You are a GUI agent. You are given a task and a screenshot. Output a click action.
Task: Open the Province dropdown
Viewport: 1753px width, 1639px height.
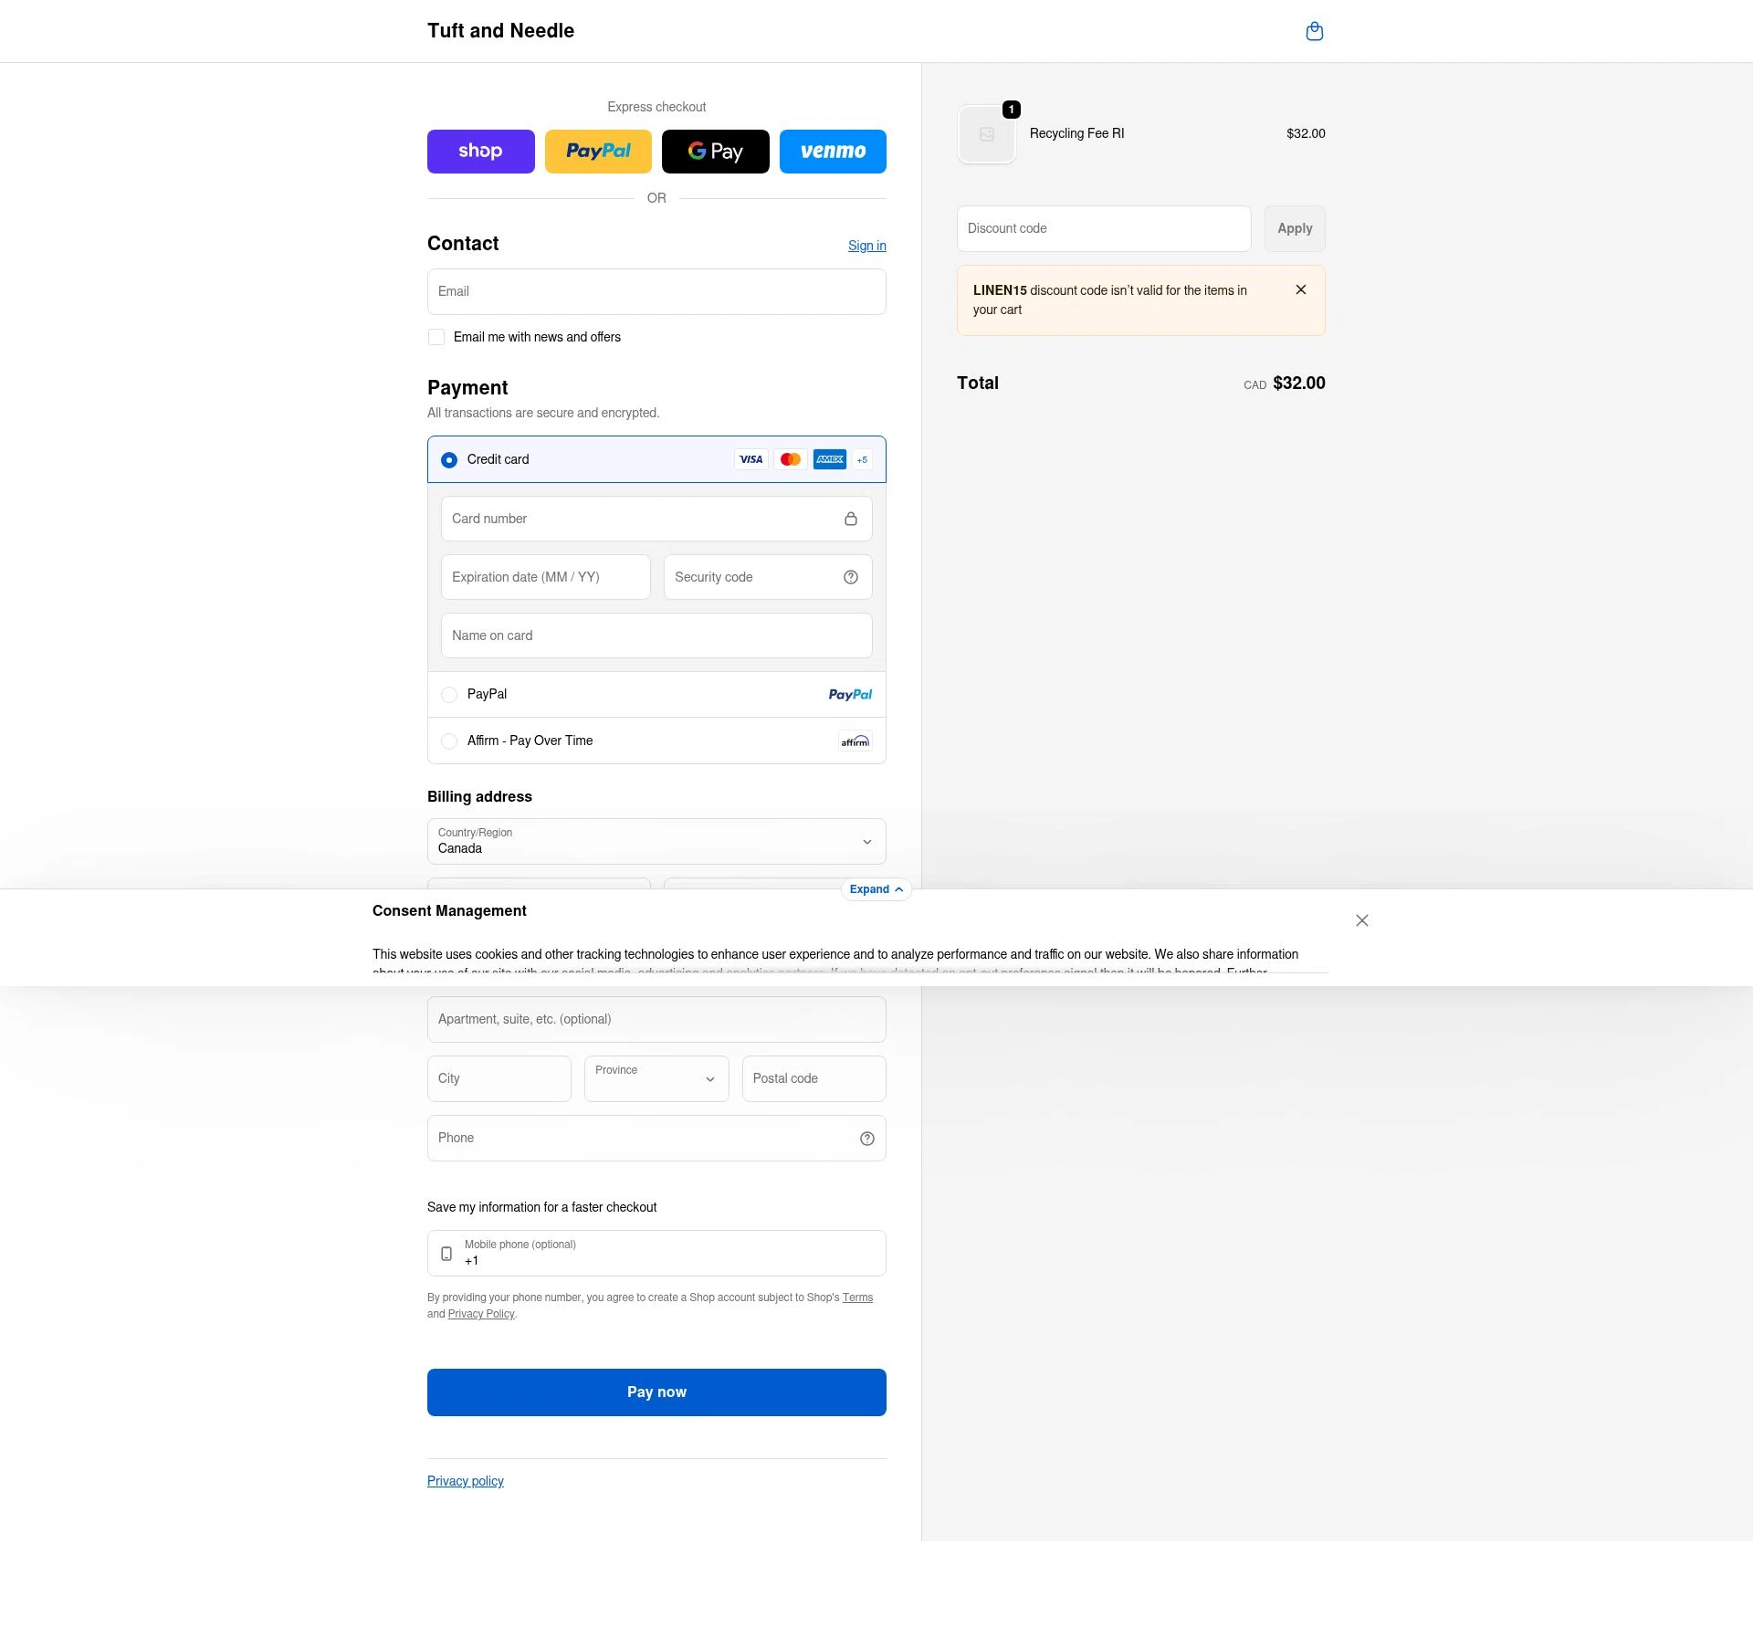tap(656, 1079)
